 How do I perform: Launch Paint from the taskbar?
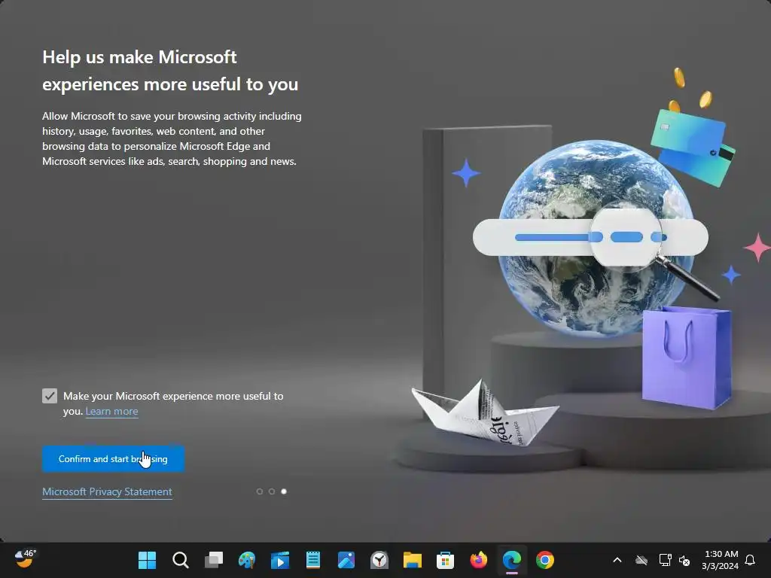point(247,560)
